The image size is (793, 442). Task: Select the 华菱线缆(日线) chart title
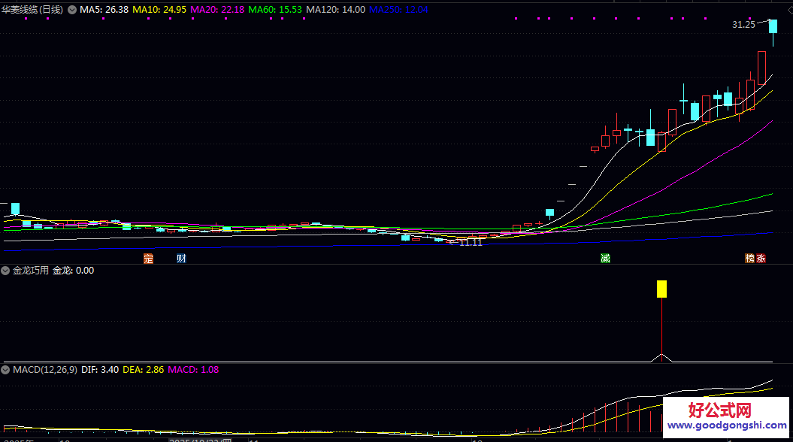(36, 10)
